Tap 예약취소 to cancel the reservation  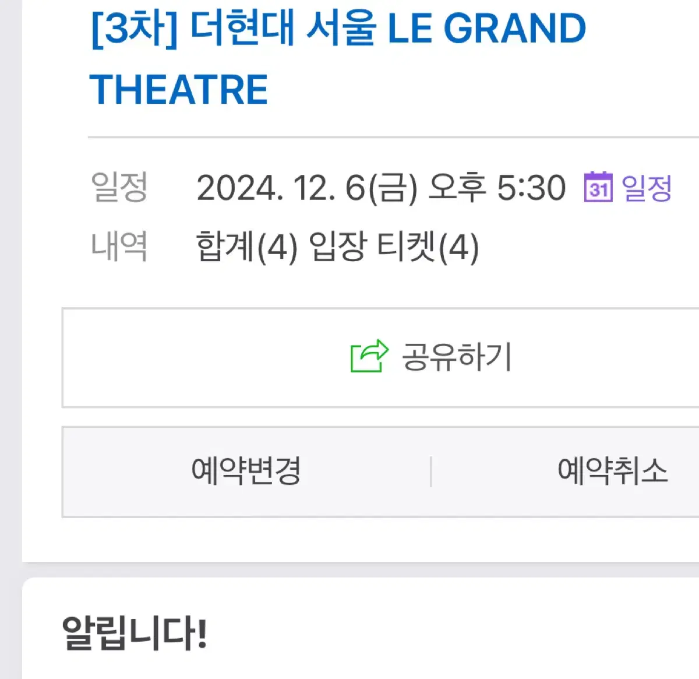coord(612,471)
